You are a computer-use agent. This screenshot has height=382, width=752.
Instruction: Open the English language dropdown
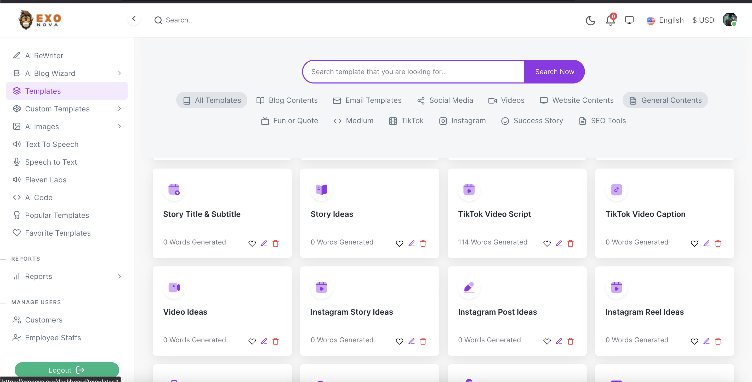click(x=665, y=20)
